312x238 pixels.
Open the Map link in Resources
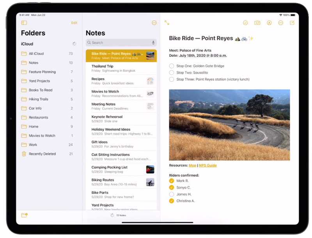(192, 165)
